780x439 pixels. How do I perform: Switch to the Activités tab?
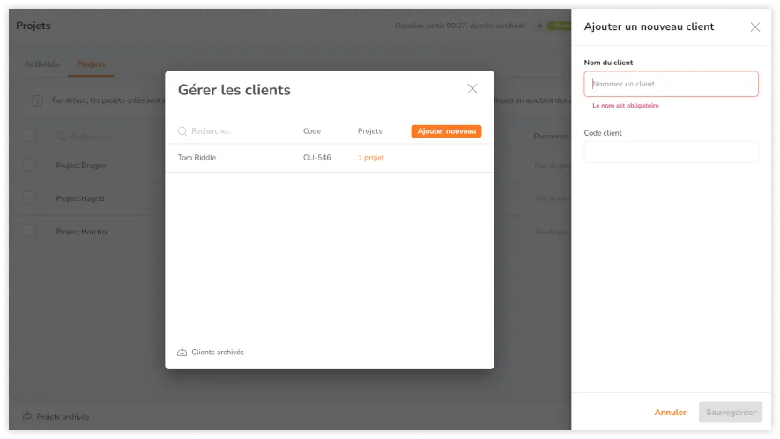[41, 63]
